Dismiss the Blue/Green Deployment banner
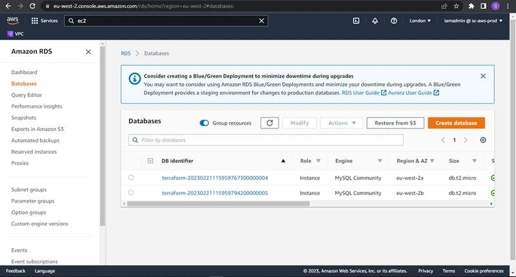This screenshot has height=277, width=516. (x=482, y=76)
